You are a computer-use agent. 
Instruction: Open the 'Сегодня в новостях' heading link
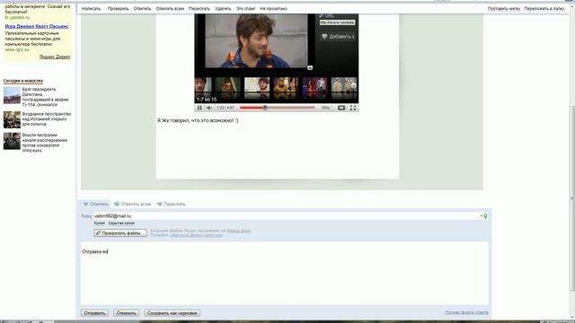point(23,81)
